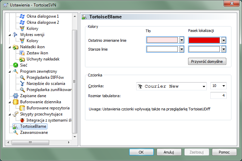
Task: Click the Przywróć domyślne button
Action: click(207, 61)
